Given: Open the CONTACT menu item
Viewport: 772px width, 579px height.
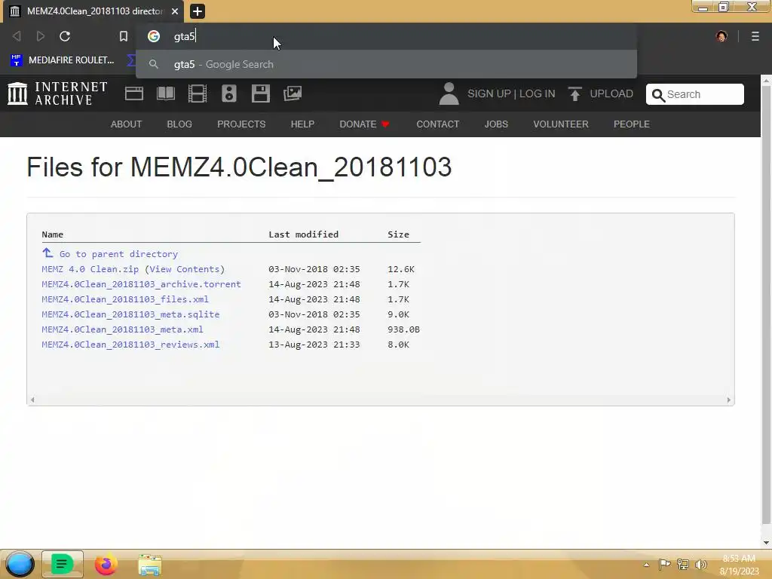Looking at the screenshot, I should (x=438, y=124).
